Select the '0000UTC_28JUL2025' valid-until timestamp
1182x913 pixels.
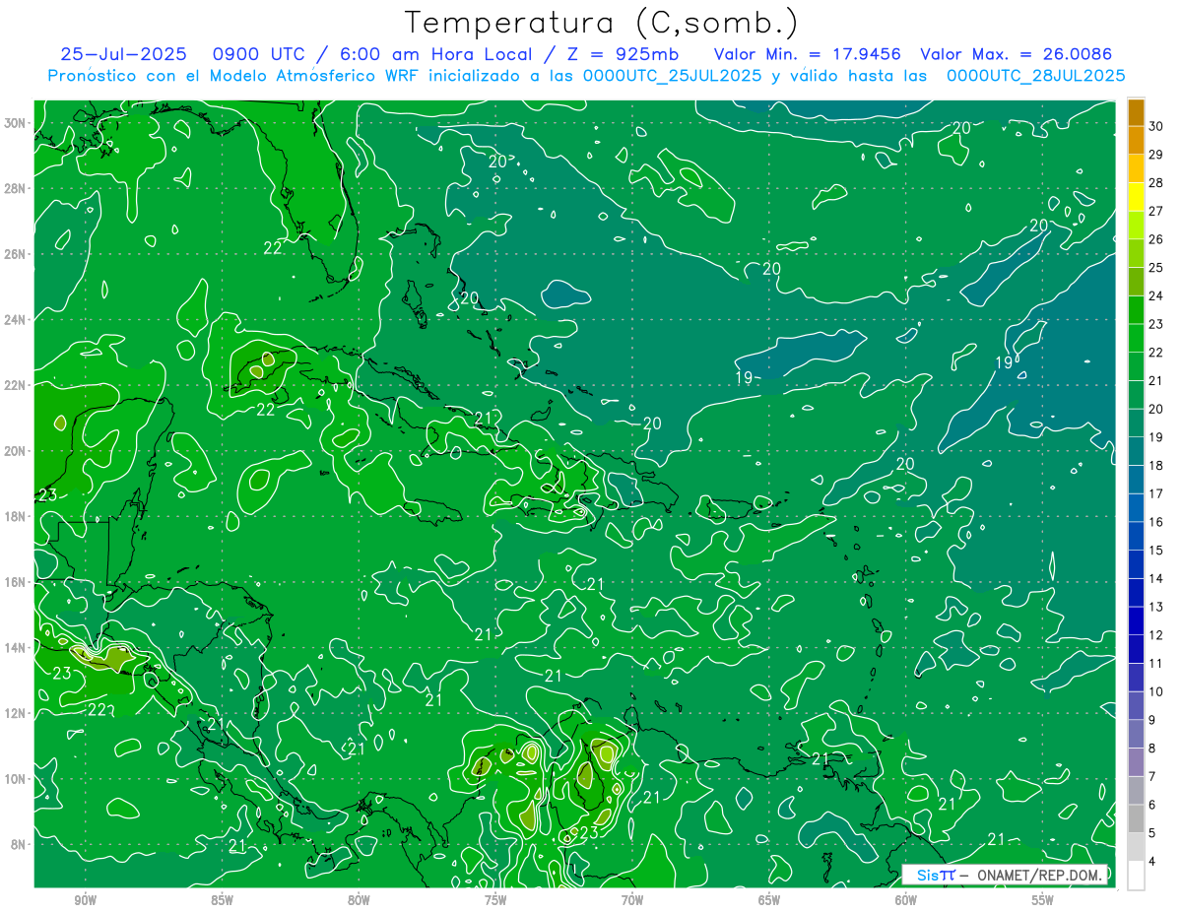pyautogui.click(x=1035, y=76)
